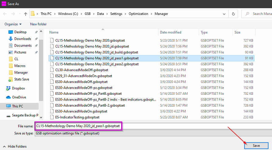The height and width of the screenshot is (150, 272).
Task: Select the Downloads folder icon
Action: pyautogui.click(x=11, y=39)
